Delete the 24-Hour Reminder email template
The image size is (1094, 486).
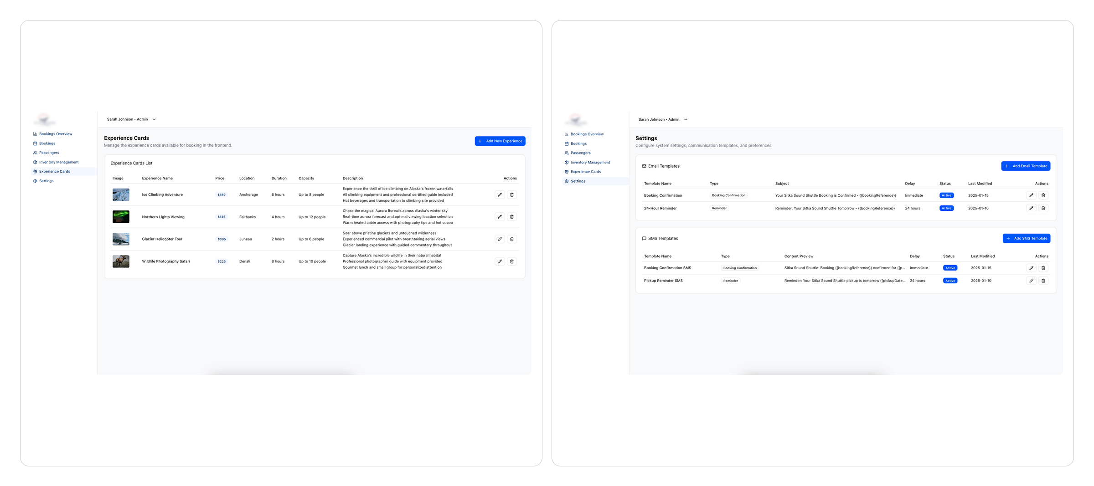coord(1043,208)
